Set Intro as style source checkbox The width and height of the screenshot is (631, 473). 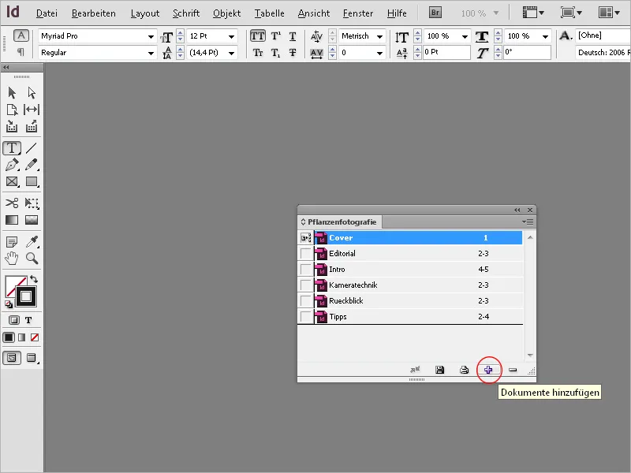306,270
